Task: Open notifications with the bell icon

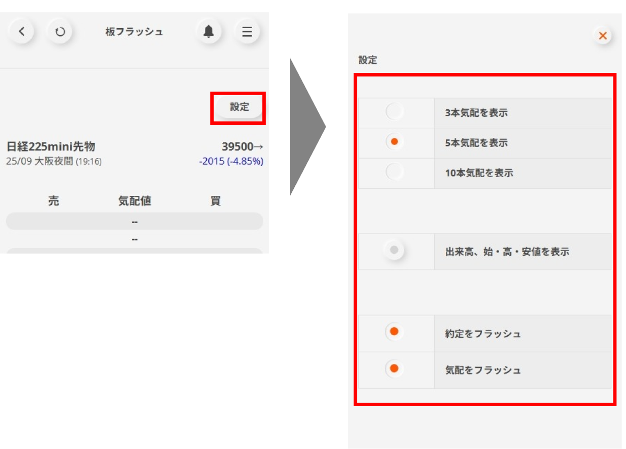Action: pos(208,32)
